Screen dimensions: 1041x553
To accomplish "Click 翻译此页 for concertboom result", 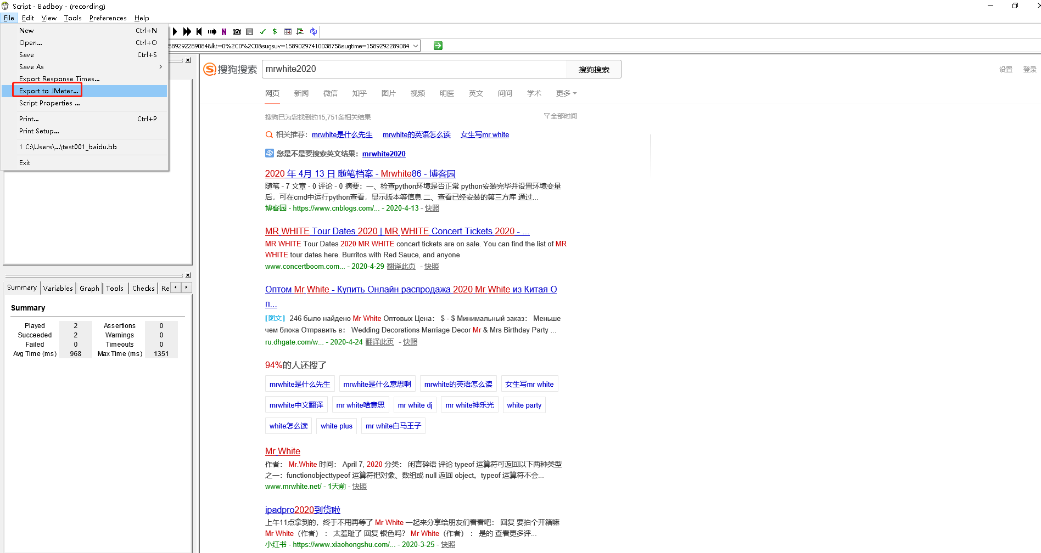I will point(401,267).
